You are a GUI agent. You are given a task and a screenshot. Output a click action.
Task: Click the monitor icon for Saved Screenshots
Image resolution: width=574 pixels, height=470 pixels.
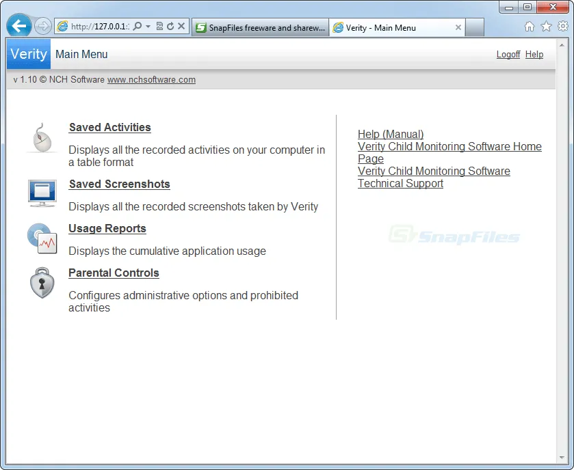42,193
